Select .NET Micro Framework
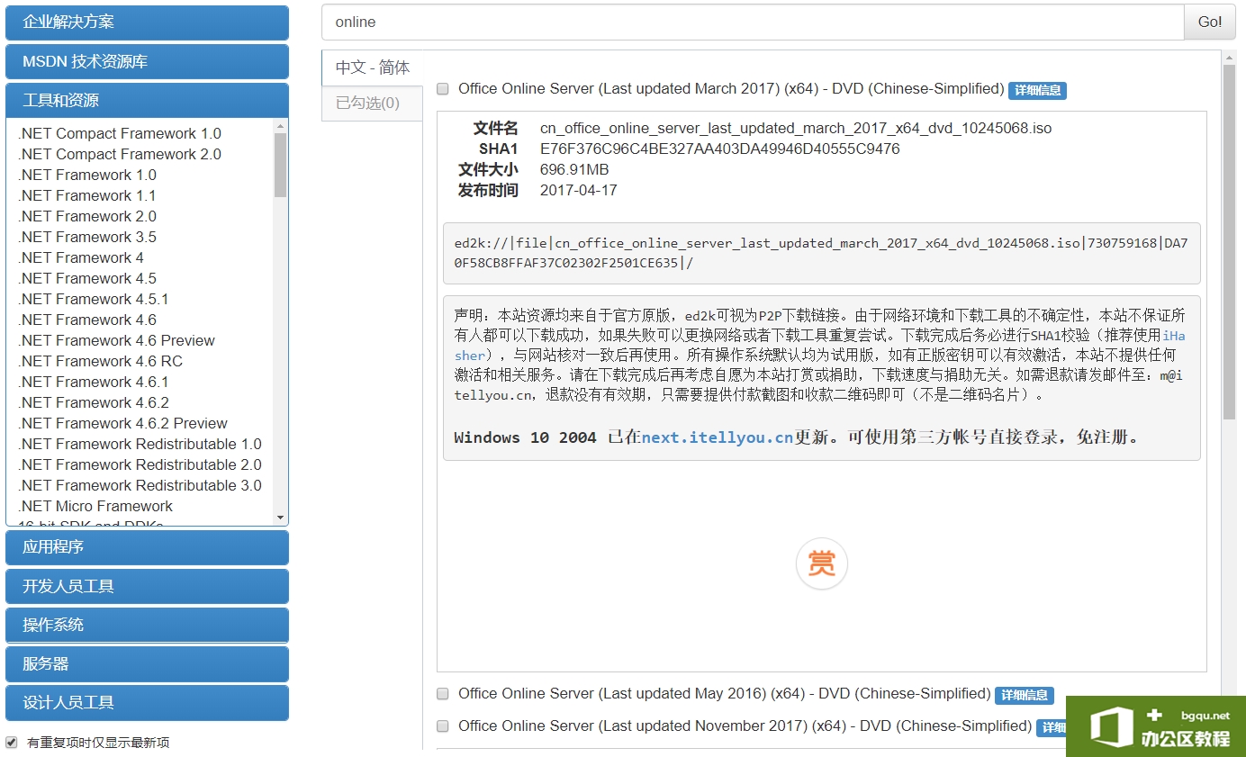1246x757 pixels. (95, 506)
